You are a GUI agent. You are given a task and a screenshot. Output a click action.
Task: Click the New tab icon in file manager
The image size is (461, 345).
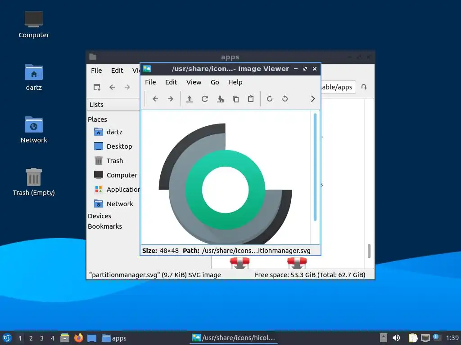click(x=97, y=87)
